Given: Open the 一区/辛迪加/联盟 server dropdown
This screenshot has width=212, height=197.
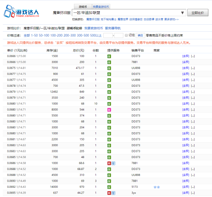Looking at the screenshot, I should coord(129,13).
